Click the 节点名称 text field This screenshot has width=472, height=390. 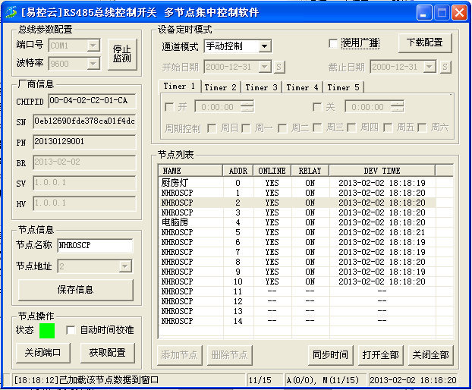click(94, 245)
